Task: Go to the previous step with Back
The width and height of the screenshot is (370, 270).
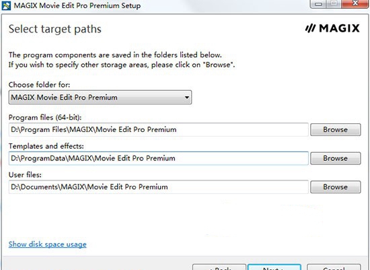Action: tap(219, 267)
